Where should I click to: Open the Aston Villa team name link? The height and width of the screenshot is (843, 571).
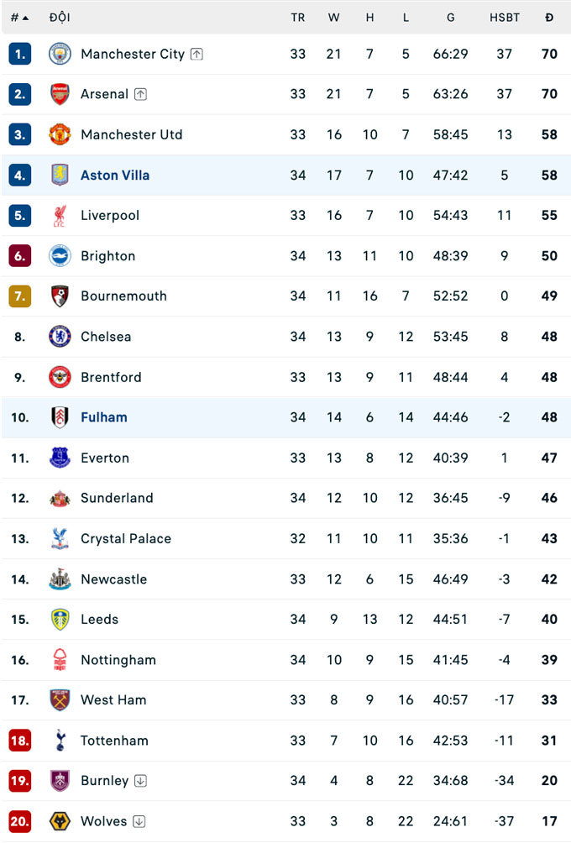(x=116, y=175)
